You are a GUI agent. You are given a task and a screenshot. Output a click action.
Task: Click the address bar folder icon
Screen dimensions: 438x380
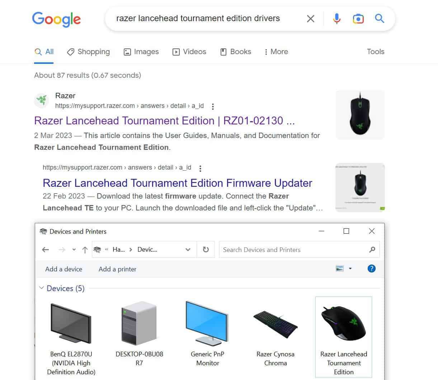tap(97, 250)
